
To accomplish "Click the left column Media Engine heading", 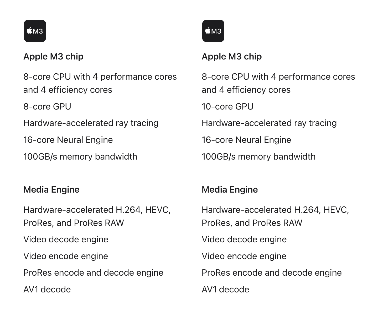I will click(51, 190).
